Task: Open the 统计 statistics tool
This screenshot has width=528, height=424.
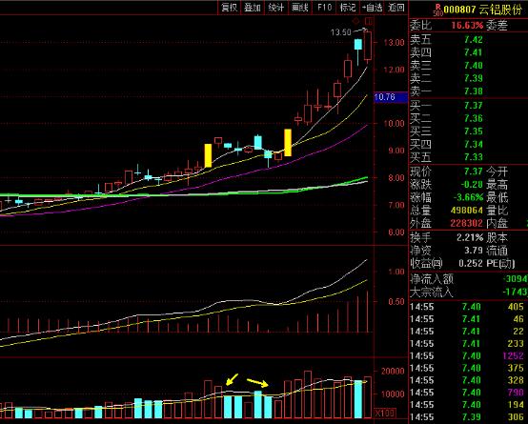Action: (276, 7)
